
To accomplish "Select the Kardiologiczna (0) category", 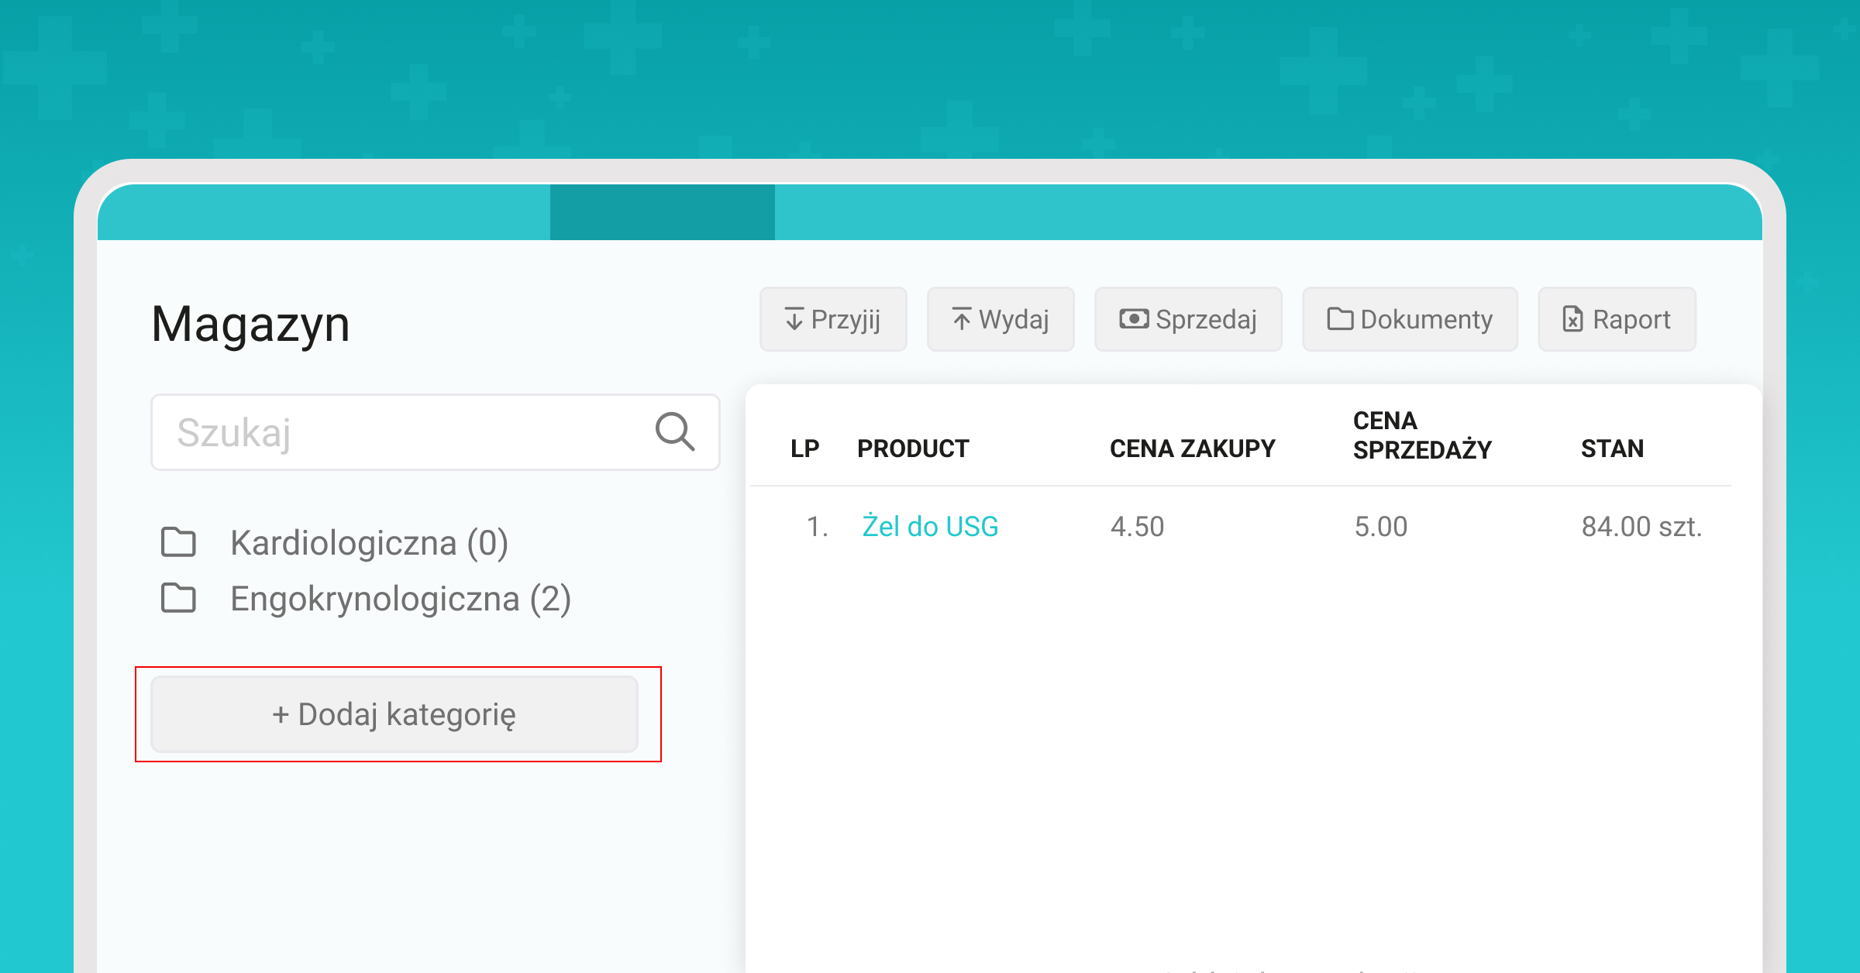I will click(369, 543).
